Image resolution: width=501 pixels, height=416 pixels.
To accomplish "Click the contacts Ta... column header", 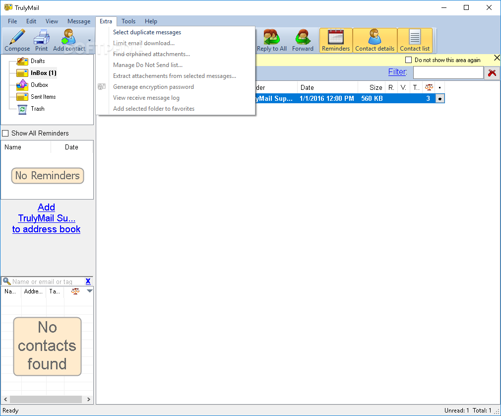I will click(x=55, y=291).
